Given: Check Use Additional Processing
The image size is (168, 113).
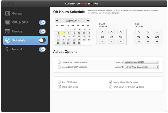Looking at the screenshot, I should tap(59, 67).
